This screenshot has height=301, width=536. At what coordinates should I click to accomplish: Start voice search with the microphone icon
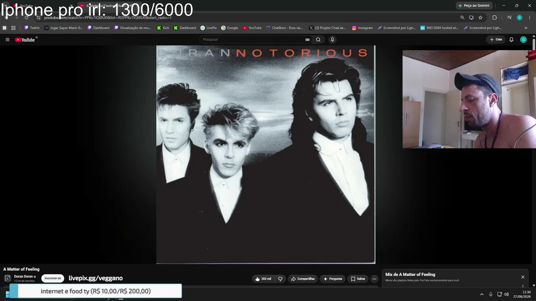pos(332,40)
